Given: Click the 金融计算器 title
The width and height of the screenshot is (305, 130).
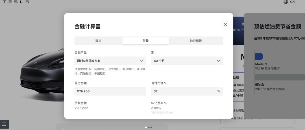Looking at the screenshot, I should coord(88,27).
